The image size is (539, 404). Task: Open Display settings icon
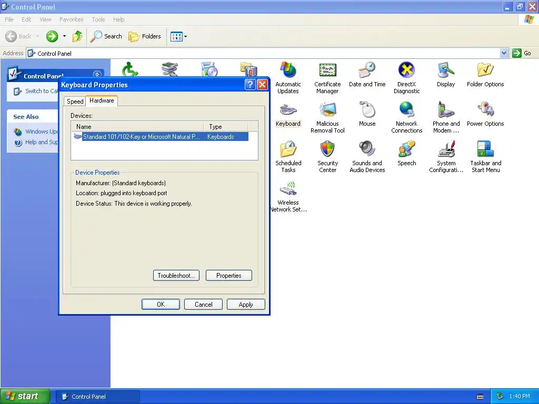(x=446, y=75)
